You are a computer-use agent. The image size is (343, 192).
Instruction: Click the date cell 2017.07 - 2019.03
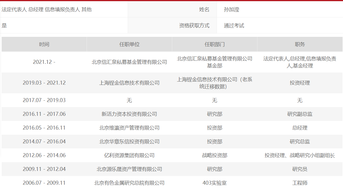click(x=44, y=100)
